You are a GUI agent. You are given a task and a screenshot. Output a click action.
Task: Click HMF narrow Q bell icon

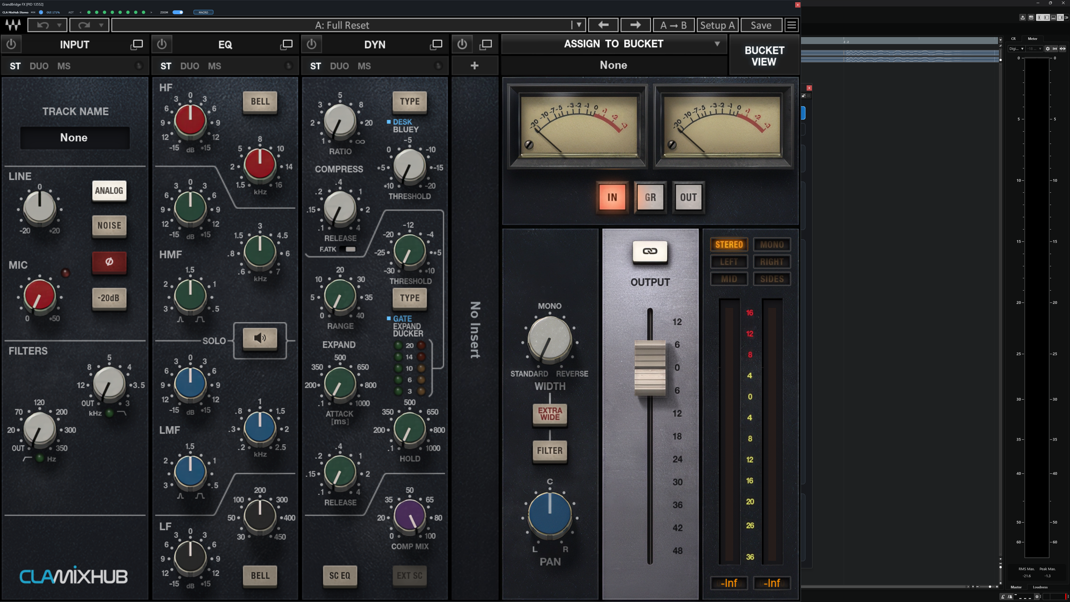[x=180, y=320]
